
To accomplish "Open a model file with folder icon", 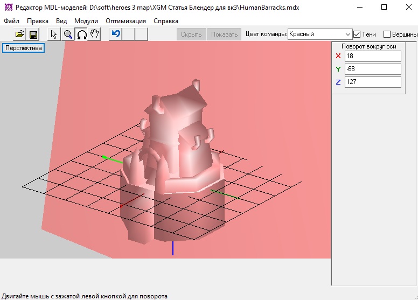I will (x=20, y=34).
